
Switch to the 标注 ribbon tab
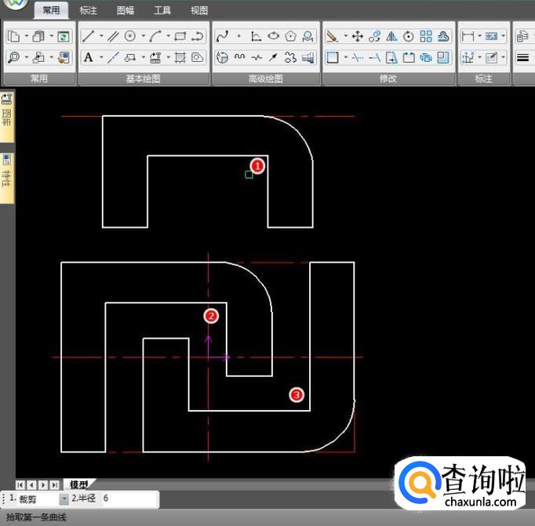(89, 11)
